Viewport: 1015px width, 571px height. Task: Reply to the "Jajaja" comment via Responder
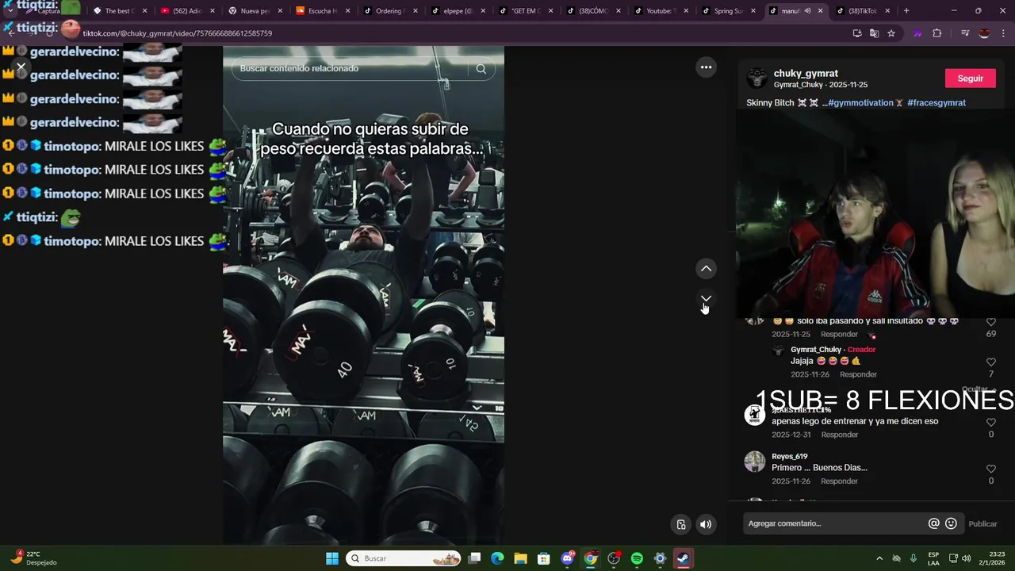click(x=858, y=374)
